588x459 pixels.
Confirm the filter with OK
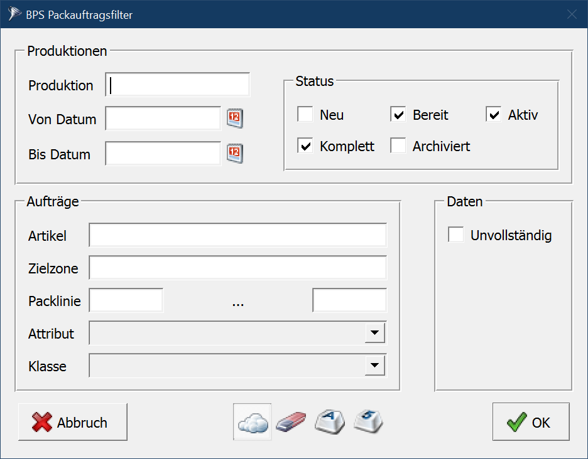point(531,422)
